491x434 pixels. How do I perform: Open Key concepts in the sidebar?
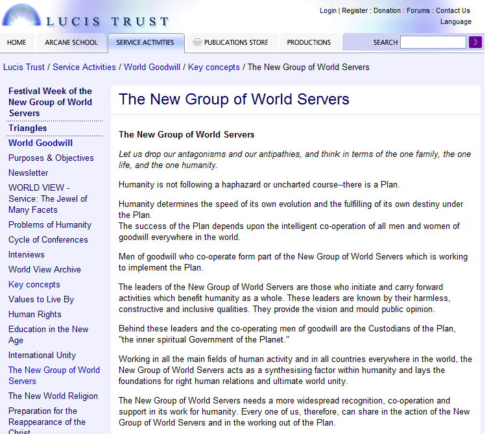[x=34, y=284]
